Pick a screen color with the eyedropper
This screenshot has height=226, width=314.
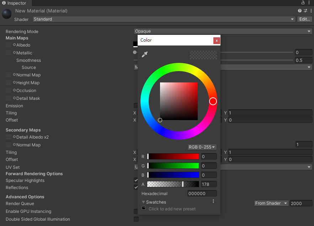145,54
